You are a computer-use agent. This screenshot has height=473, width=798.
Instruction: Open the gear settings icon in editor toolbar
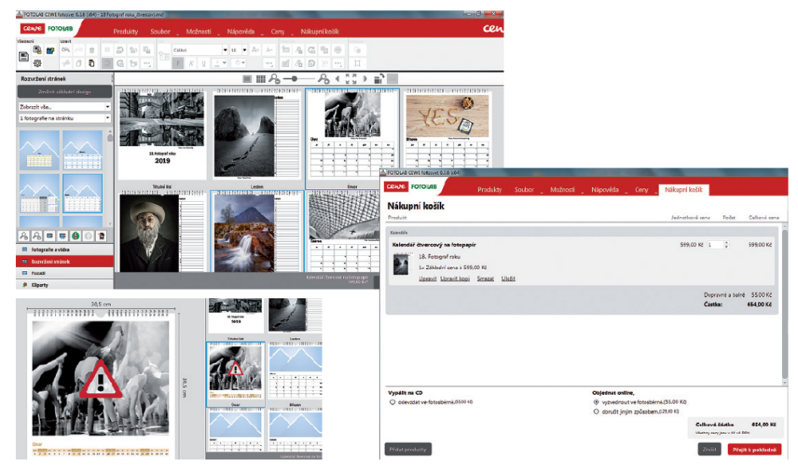click(38, 64)
